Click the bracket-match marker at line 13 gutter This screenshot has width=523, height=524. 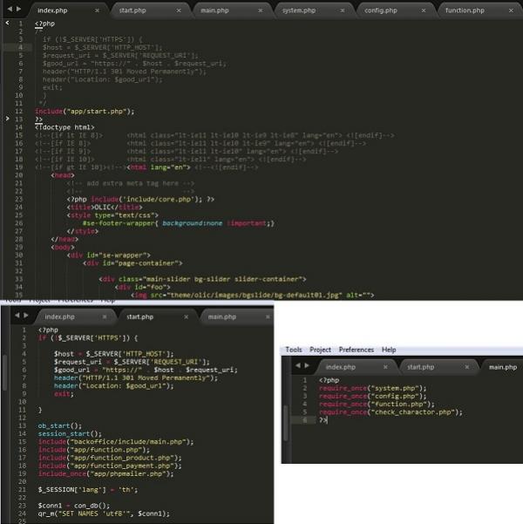tap(7, 119)
